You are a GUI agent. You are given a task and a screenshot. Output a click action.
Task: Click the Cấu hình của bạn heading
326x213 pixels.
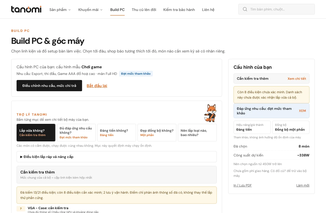253,67
